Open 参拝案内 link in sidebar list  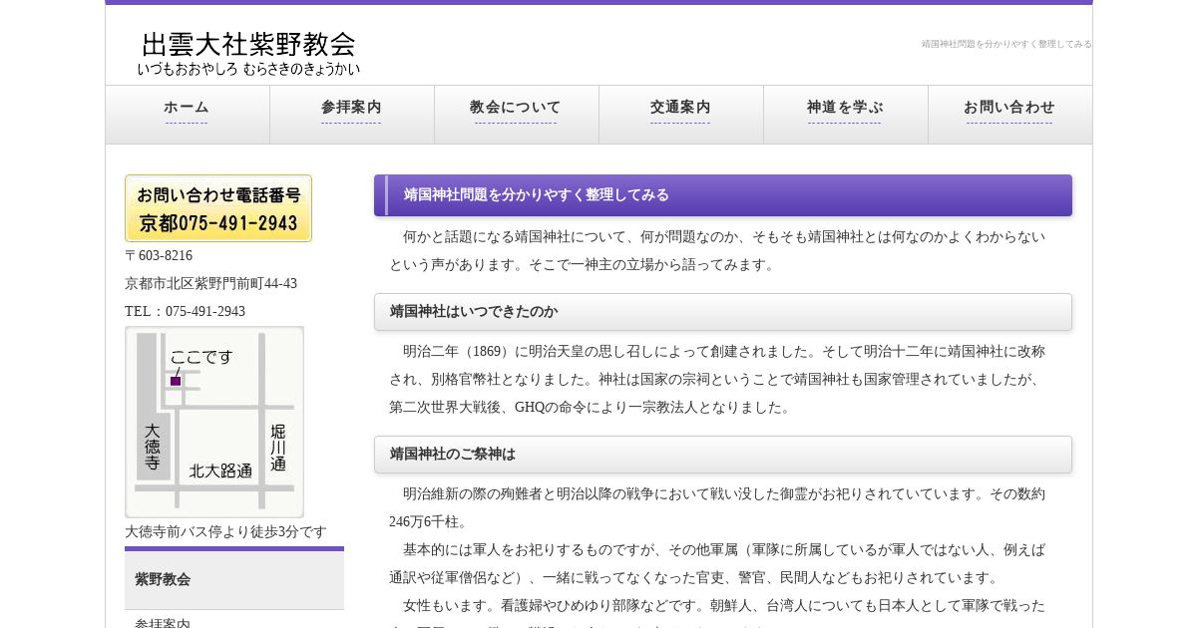[x=163, y=624]
